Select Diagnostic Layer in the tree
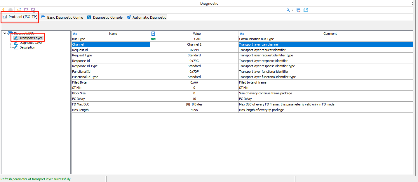 pos(31,43)
